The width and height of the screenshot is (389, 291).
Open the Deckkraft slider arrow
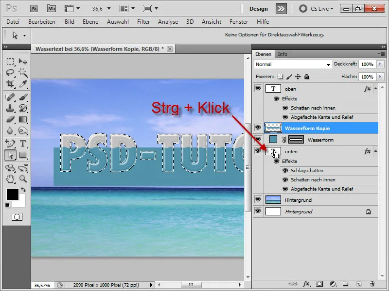coord(380,64)
